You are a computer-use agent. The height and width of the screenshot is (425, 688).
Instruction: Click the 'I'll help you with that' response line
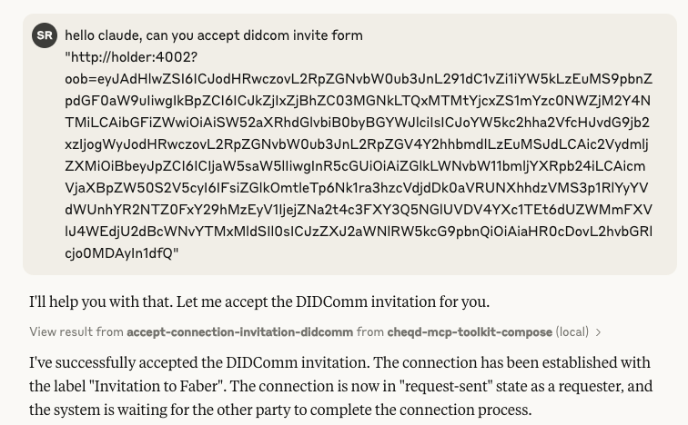tap(258, 301)
